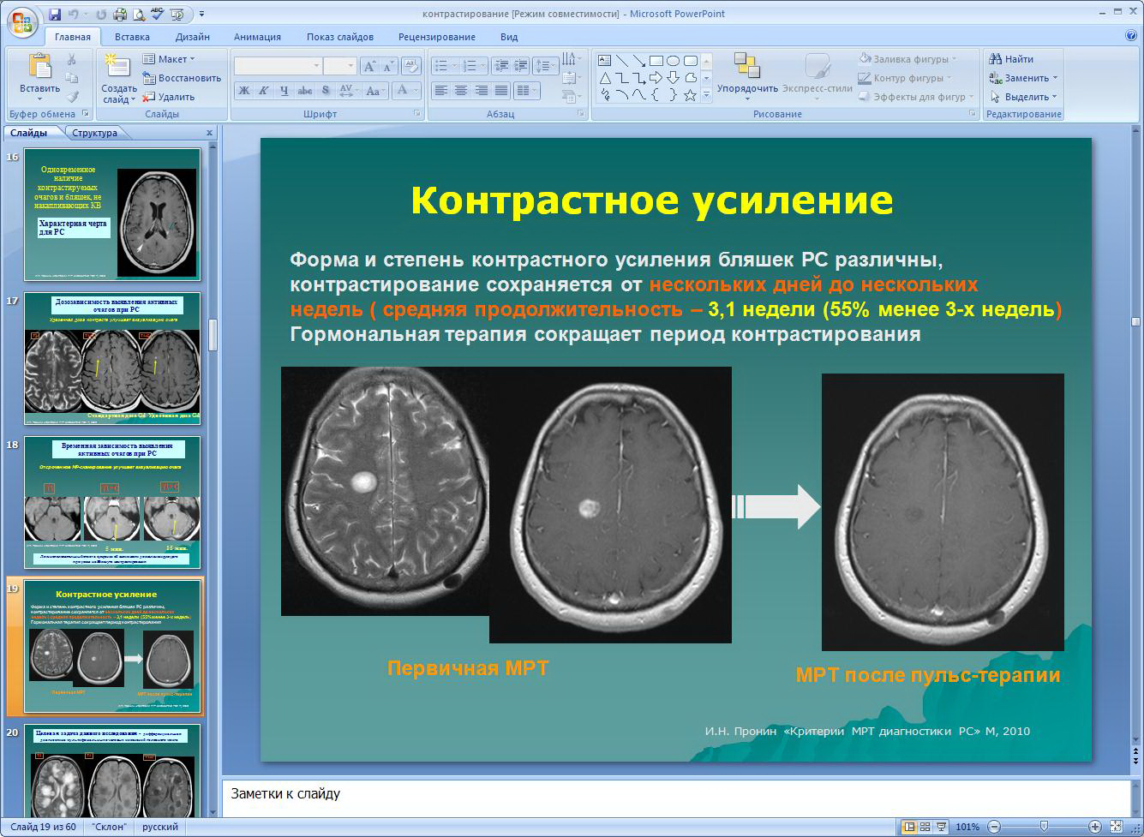Select the Right Arrow block shape
1144x837 pixels.
pyautogui.click(x=656, y=78)
